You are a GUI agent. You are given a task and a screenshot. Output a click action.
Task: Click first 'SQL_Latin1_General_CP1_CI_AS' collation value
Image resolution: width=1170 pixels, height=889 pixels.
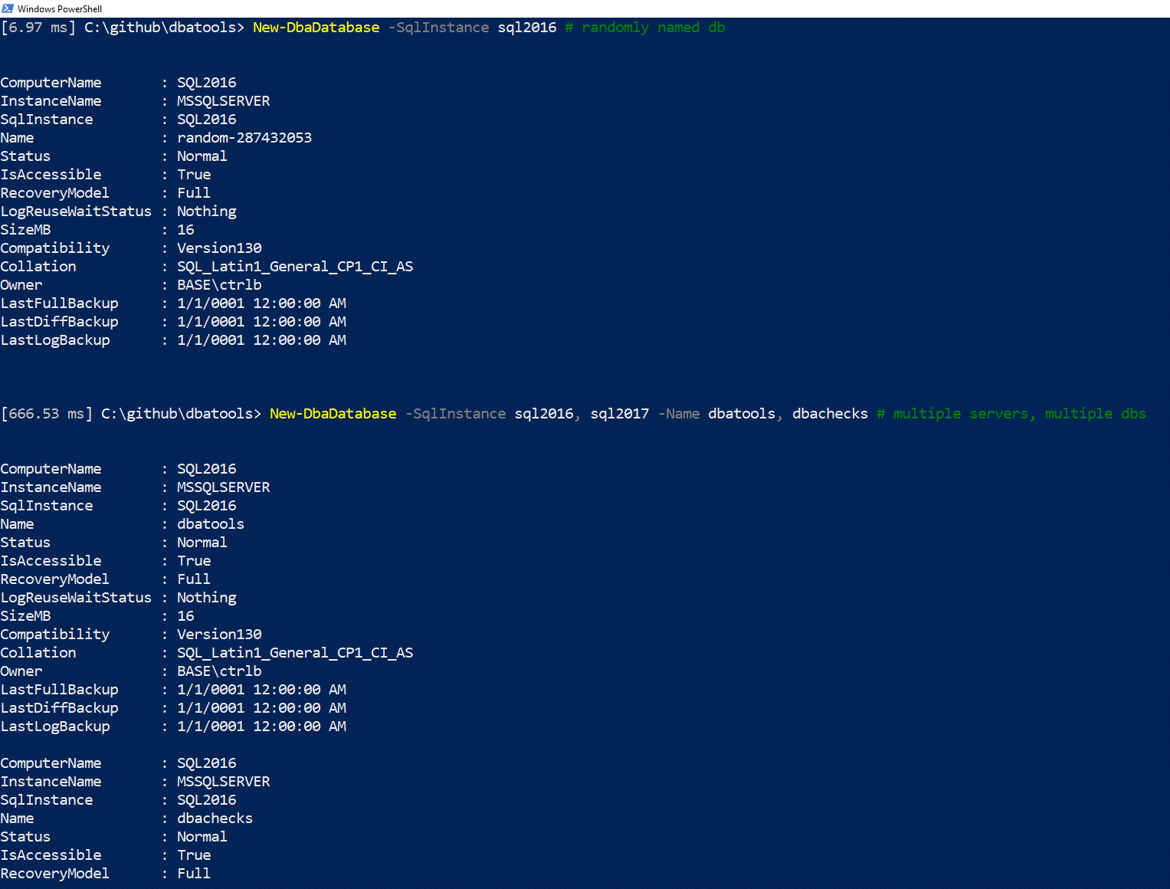pyautogui.click(x=295, y=267)
